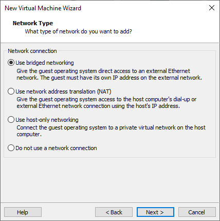
Task: Open Help for the wizard
Action: pyautogui.click(x=23, y=212)
